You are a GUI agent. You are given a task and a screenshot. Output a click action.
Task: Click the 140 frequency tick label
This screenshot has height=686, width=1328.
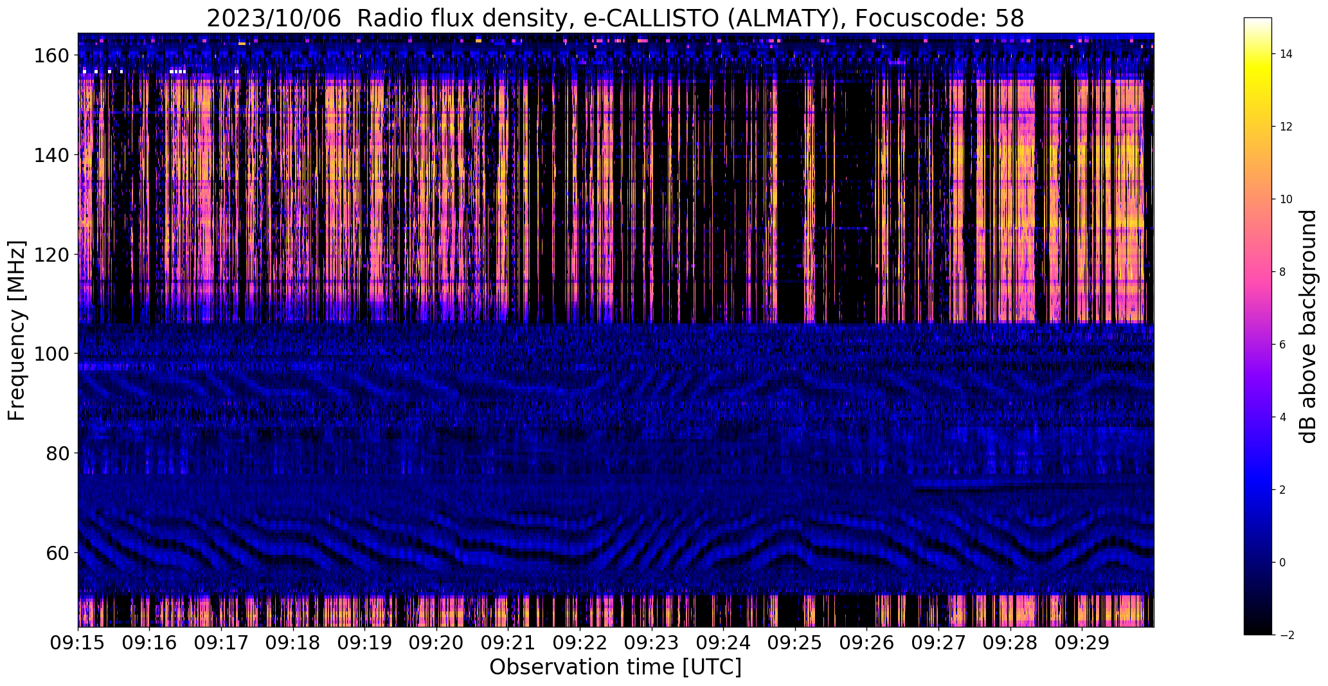pyautogui.click(x=51, y=155)
